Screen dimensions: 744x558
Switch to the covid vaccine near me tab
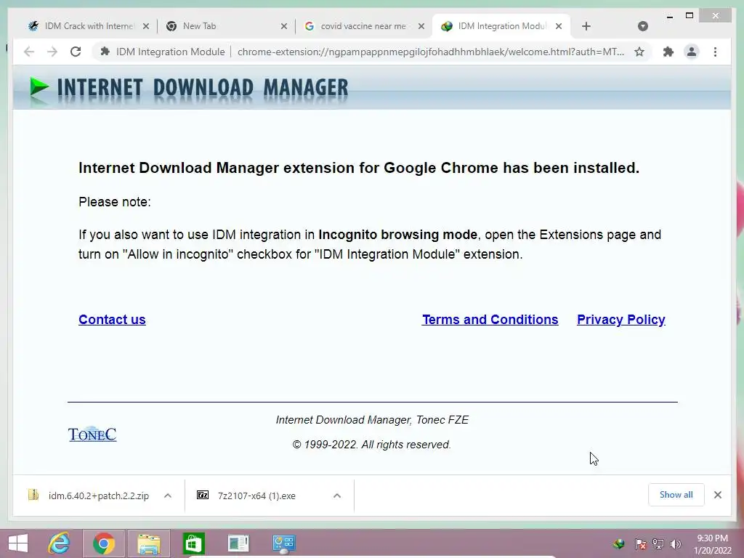point(363,26)
